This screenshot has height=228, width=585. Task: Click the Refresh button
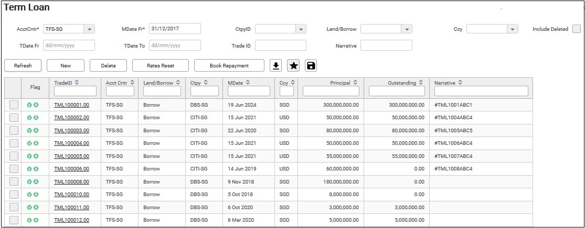[x=23, y=66]
